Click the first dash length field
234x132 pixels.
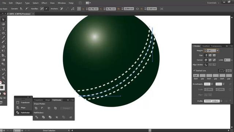196,76
